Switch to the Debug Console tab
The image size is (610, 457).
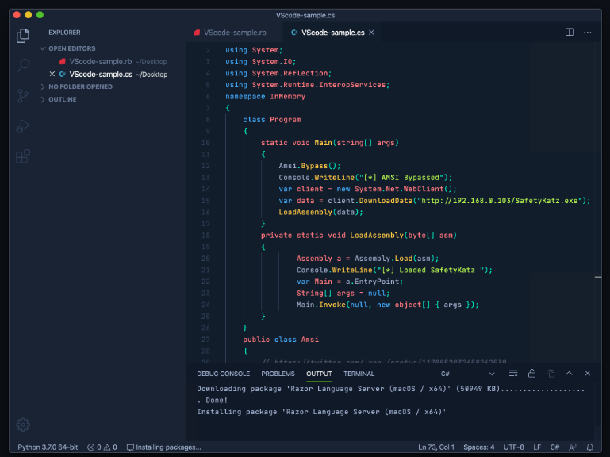224,374
